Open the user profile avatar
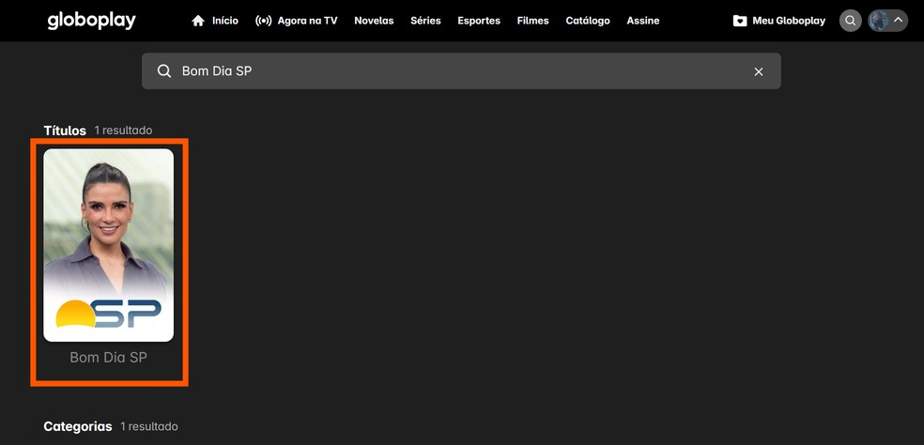The width and height of the screenshot is (924, 445). pos(879,21)
